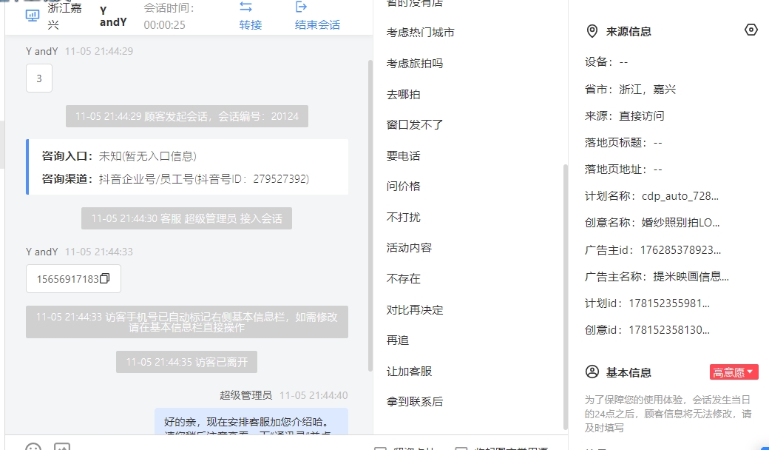The height and width of the screenshot is (450, 769).
Task: Pick the 窗口发不了 quick reply
Action: pyautogui.click(x=414, y=124)
